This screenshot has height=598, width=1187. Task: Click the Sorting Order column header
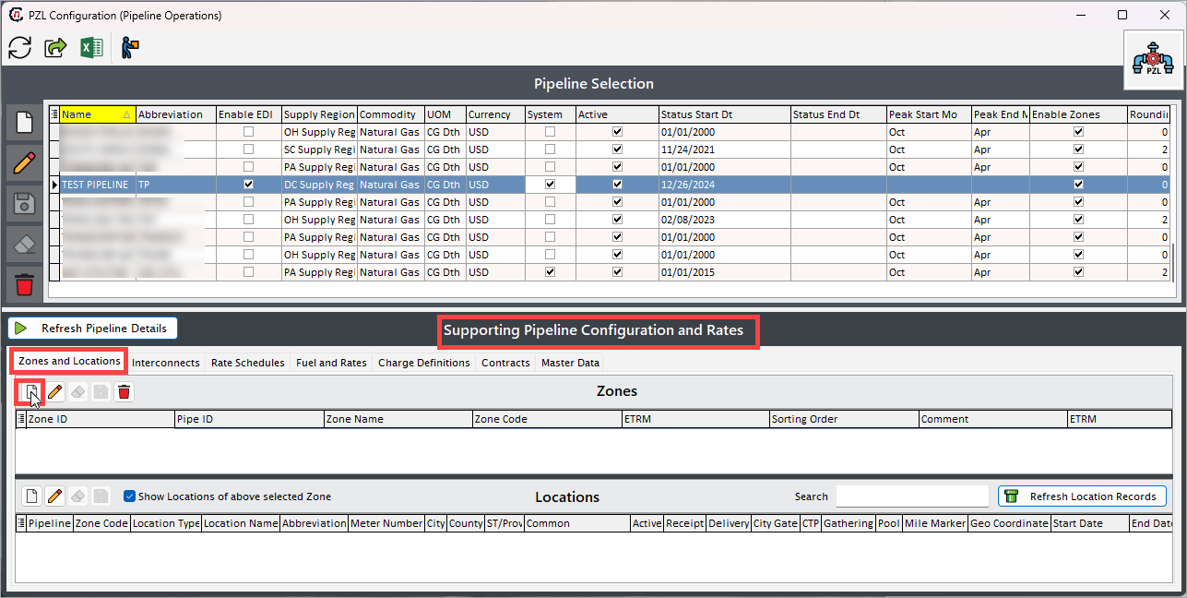pos(844,419)
